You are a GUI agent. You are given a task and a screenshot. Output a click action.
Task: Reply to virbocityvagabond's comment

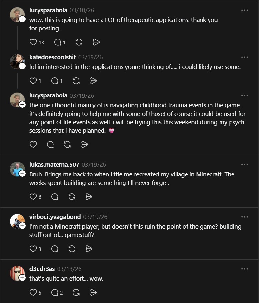(55, 249)
